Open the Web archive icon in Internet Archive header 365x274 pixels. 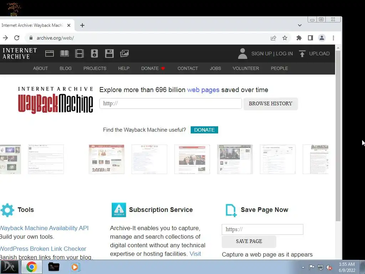49,54
